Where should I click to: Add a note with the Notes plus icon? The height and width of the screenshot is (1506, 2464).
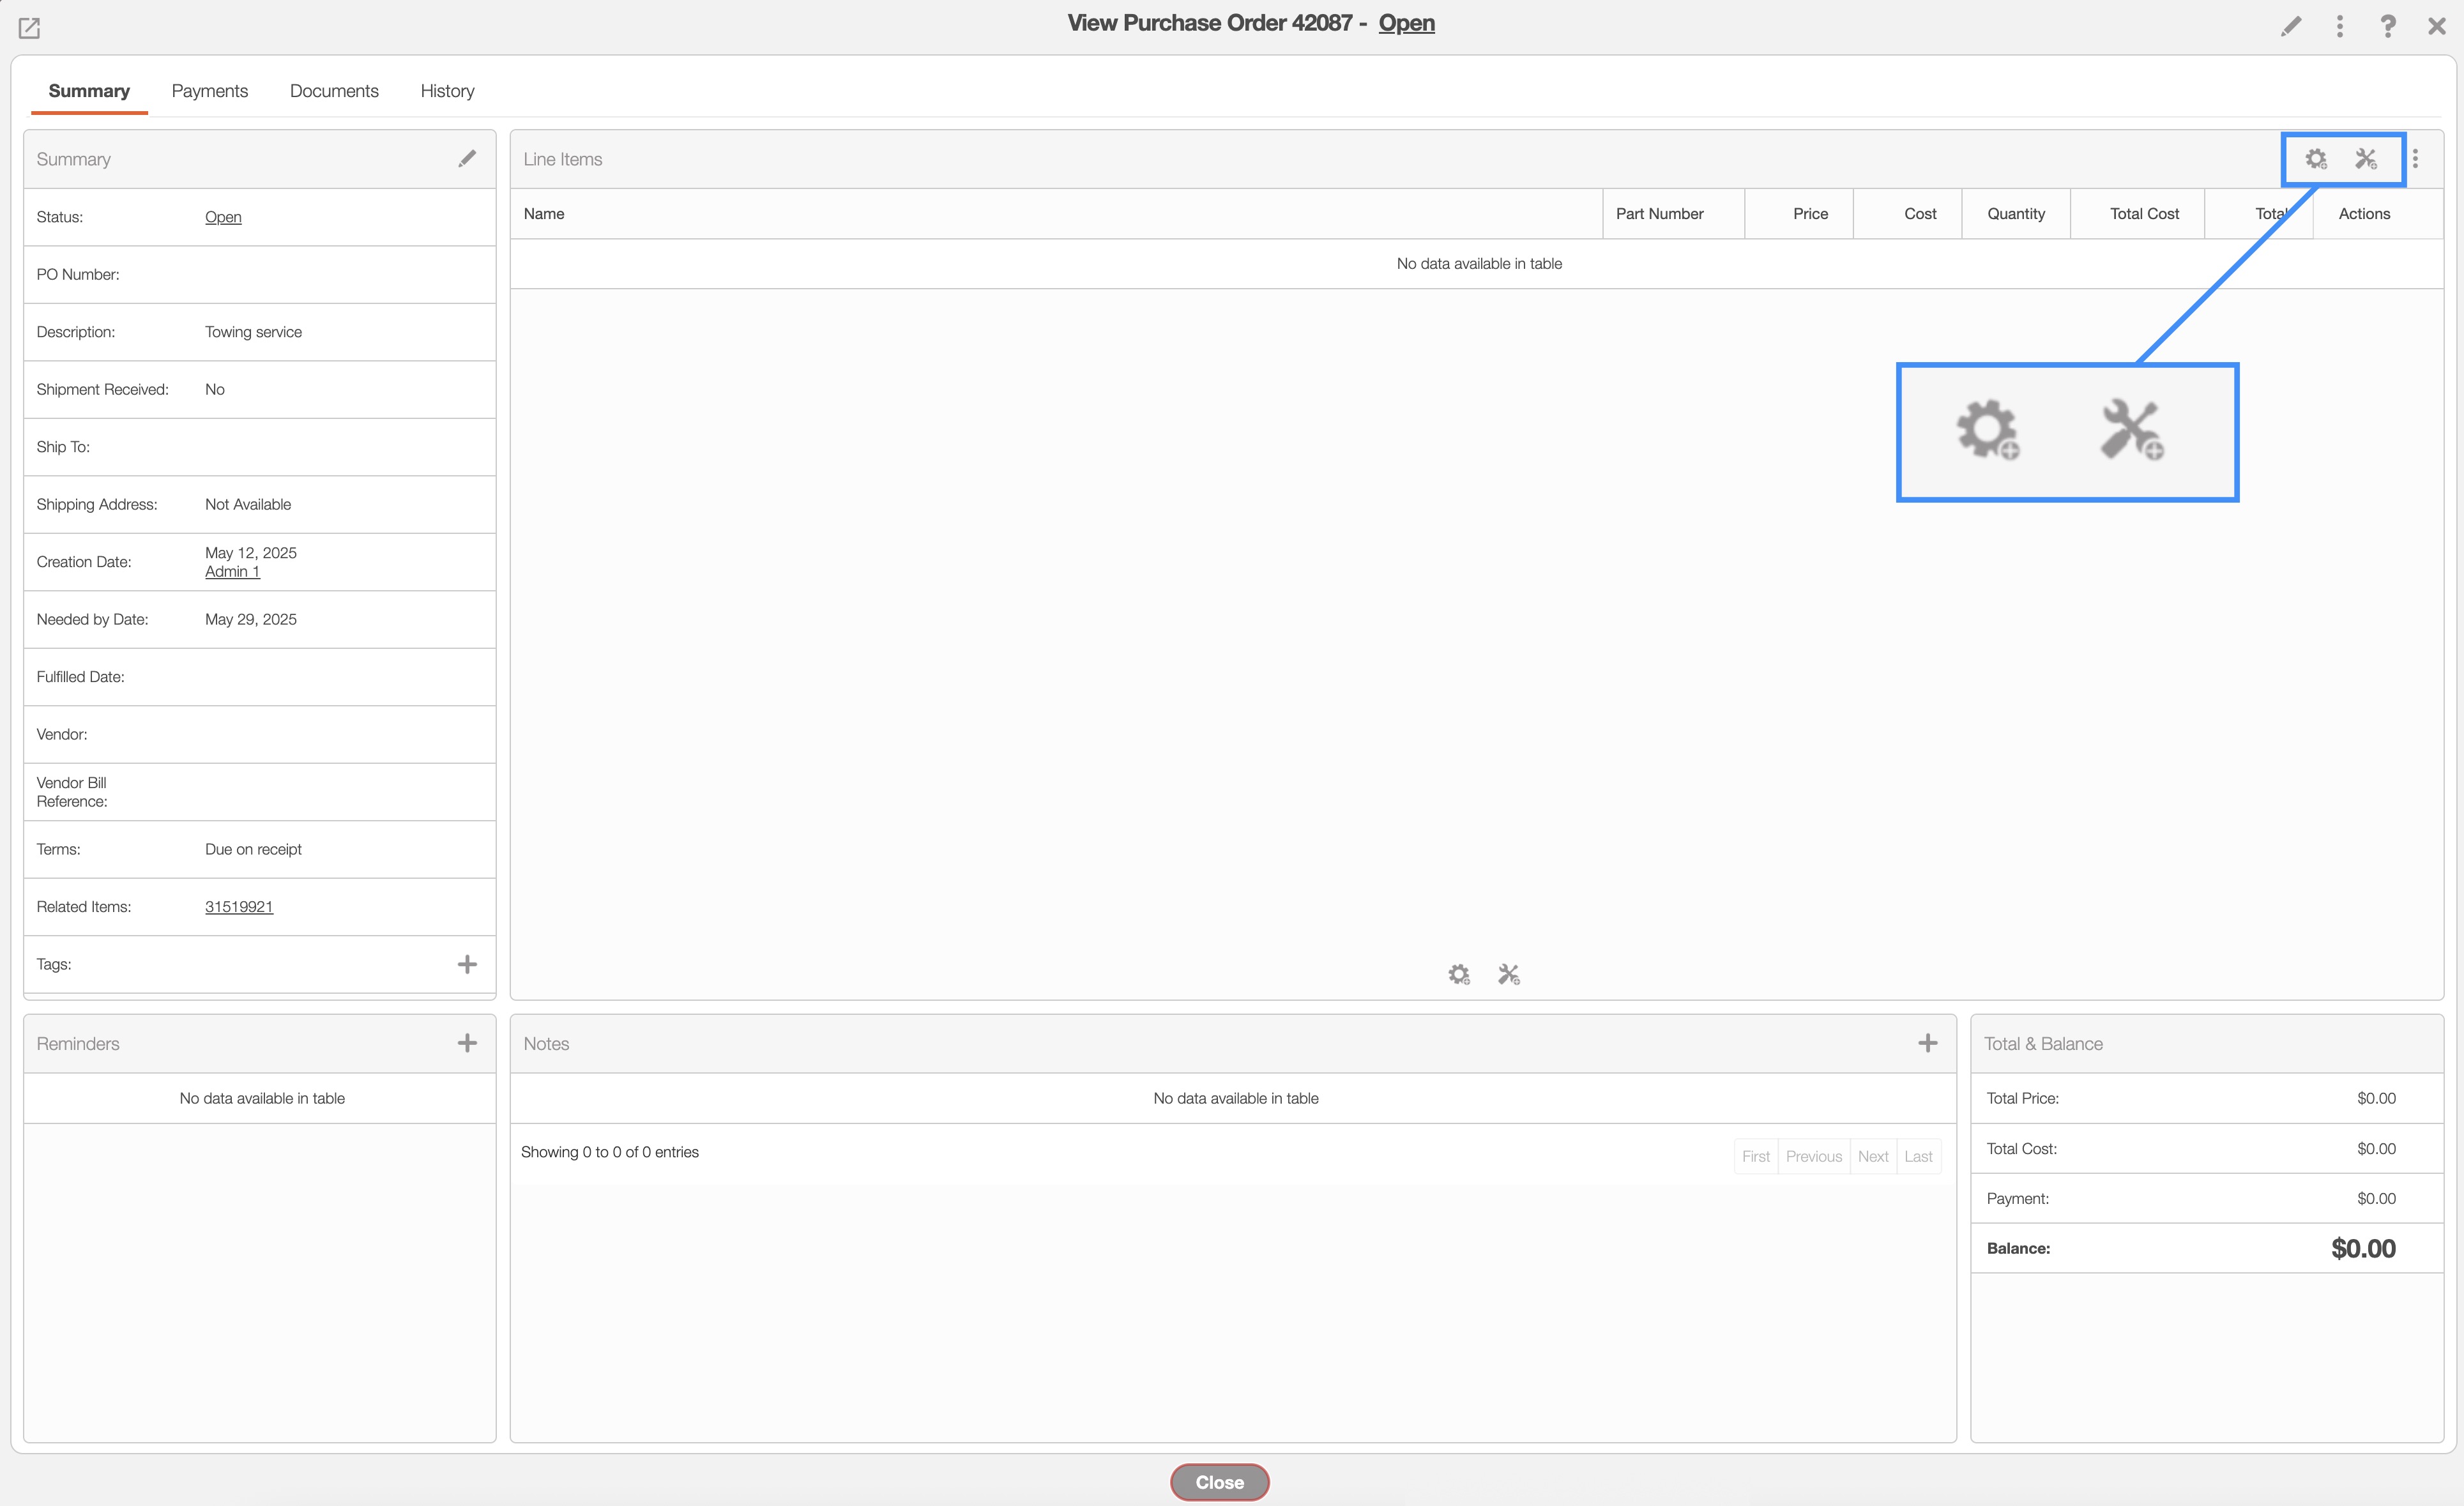[1927, 1043]
